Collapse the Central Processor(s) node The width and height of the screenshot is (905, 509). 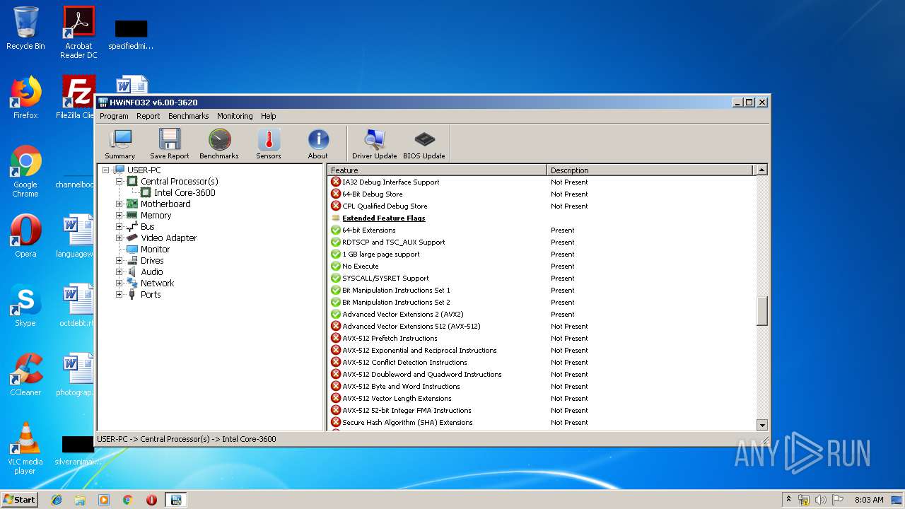119,181
